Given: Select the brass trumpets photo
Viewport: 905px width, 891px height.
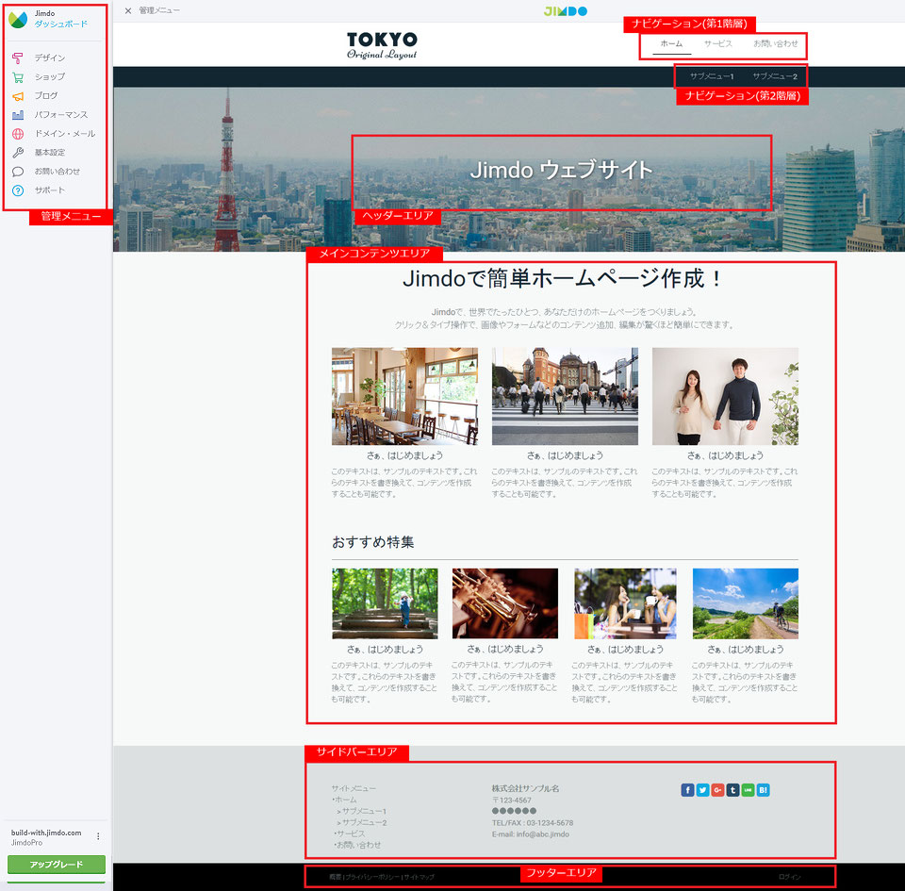Looking at the screenshot, I should pyautogui.click(x=505, y=603).
